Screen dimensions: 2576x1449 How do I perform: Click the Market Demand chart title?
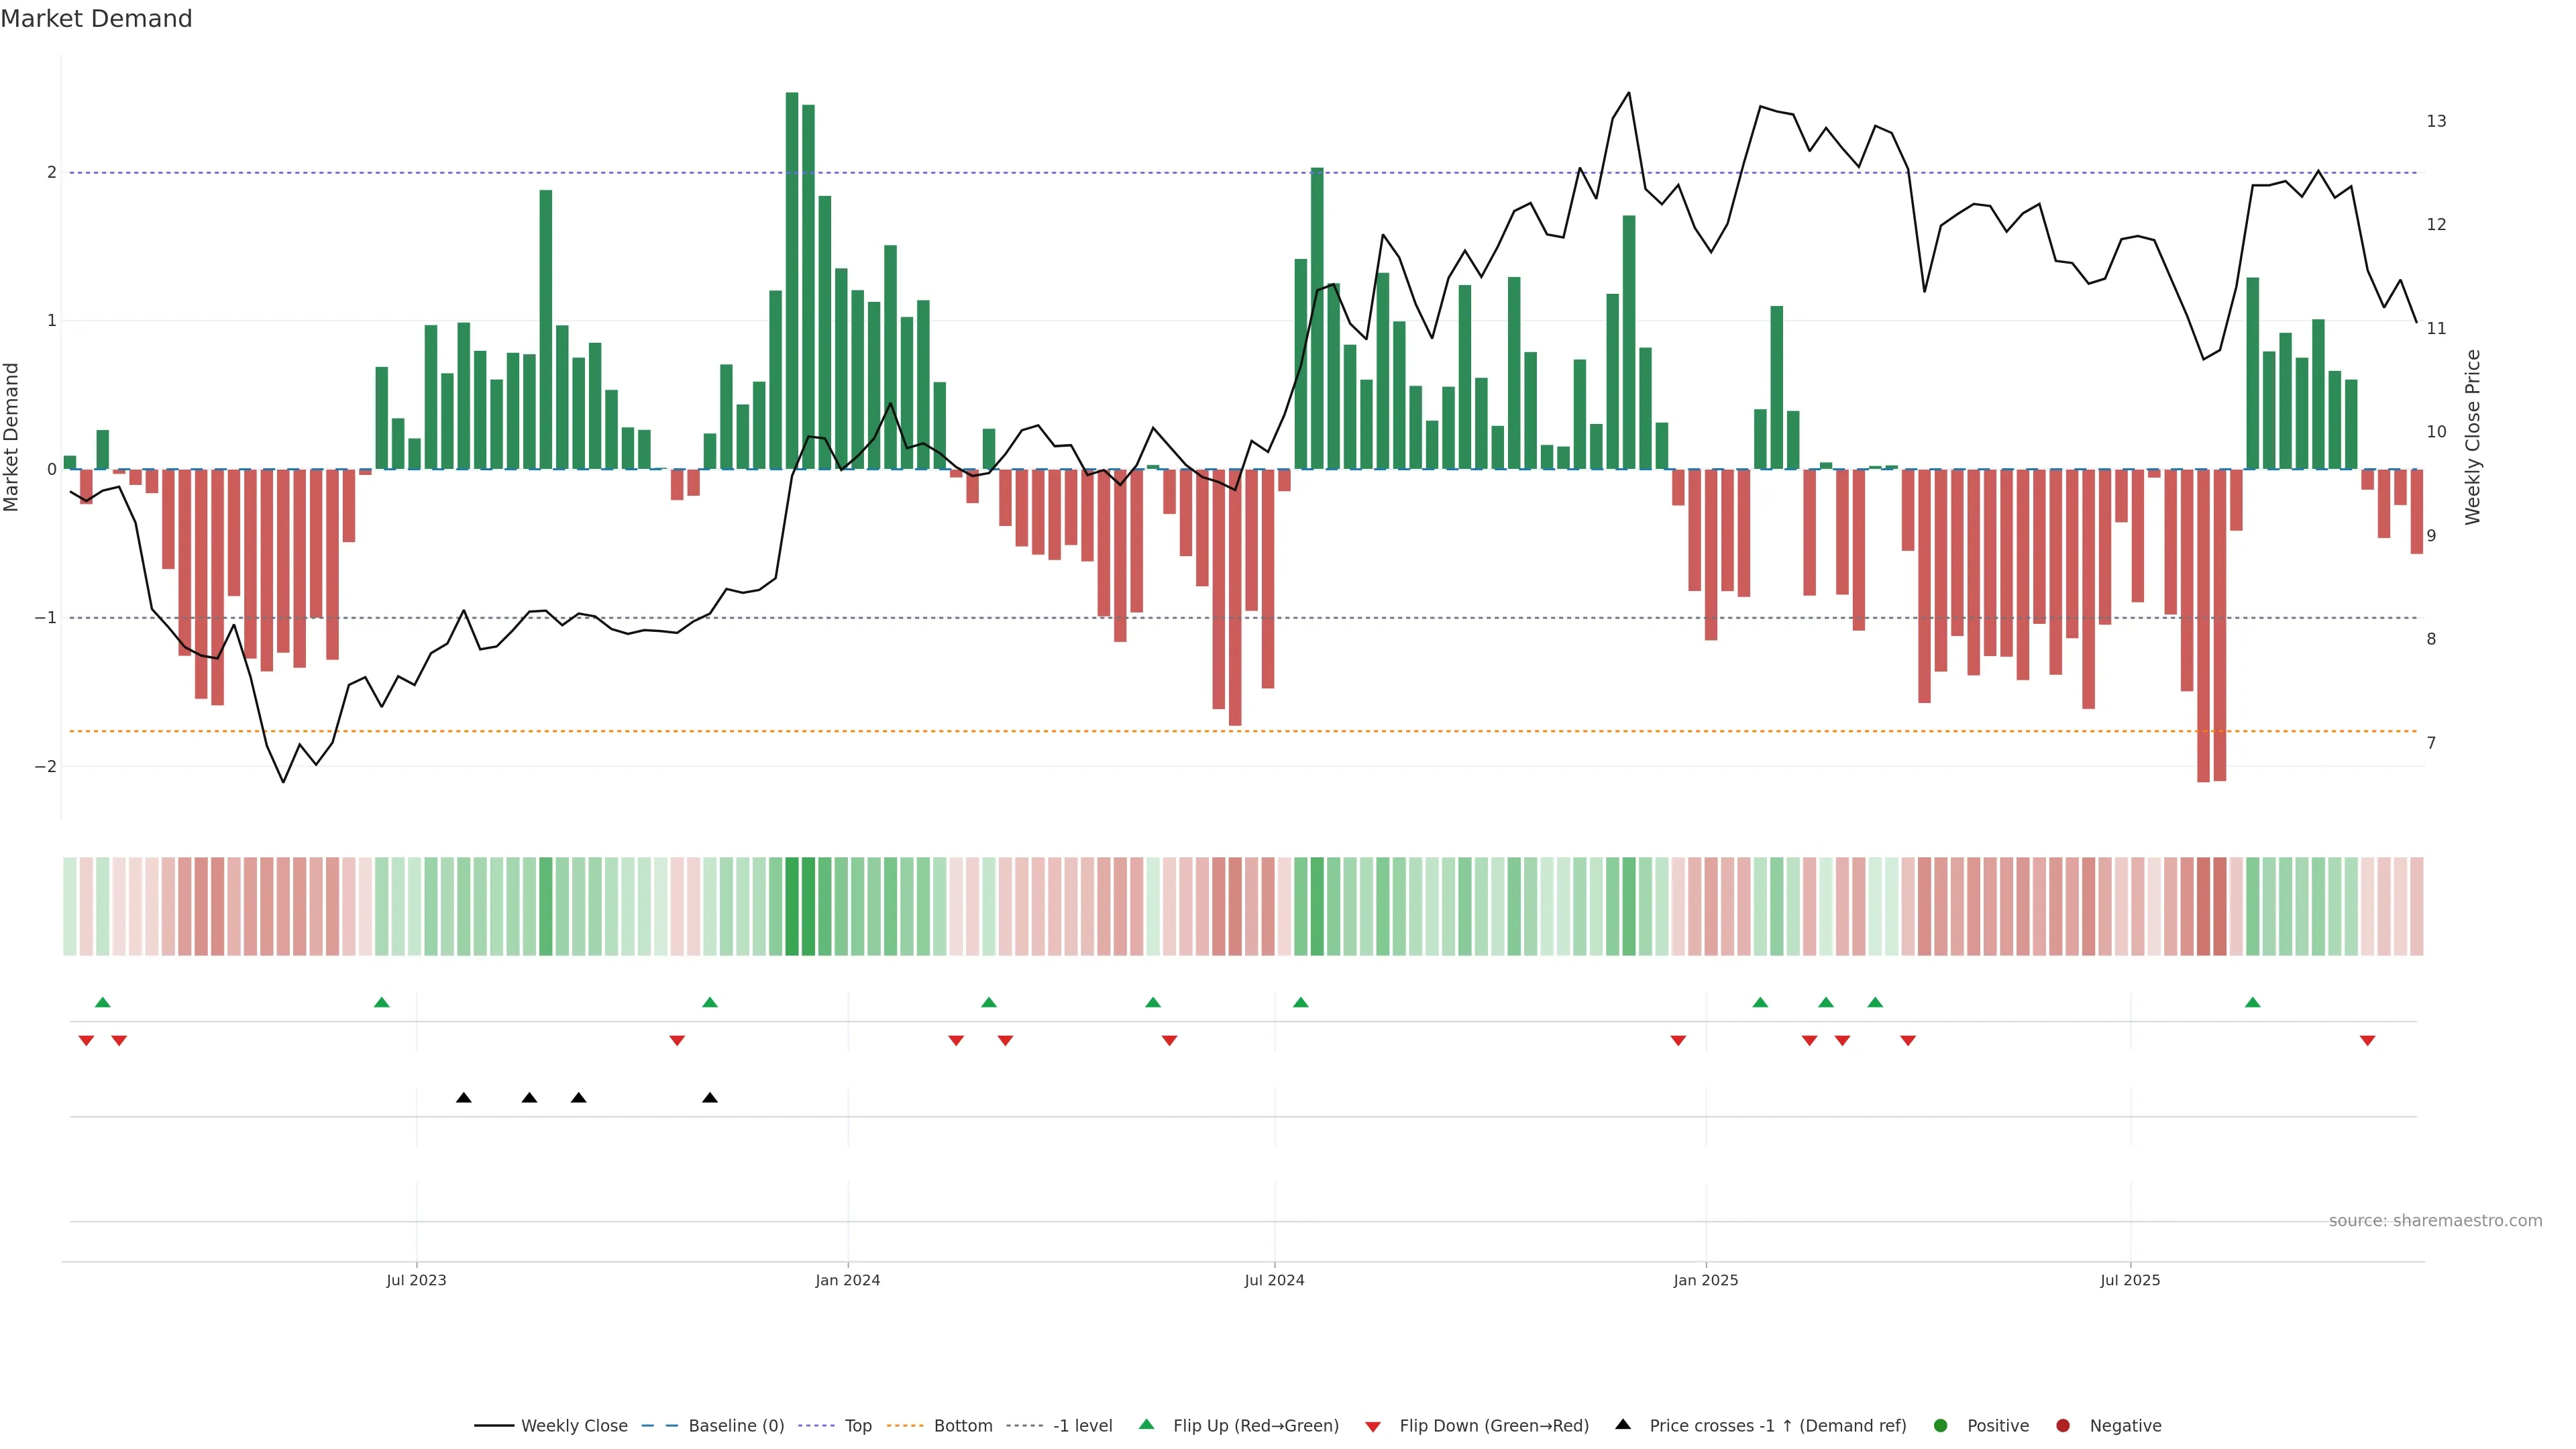(x=96, y=19)
